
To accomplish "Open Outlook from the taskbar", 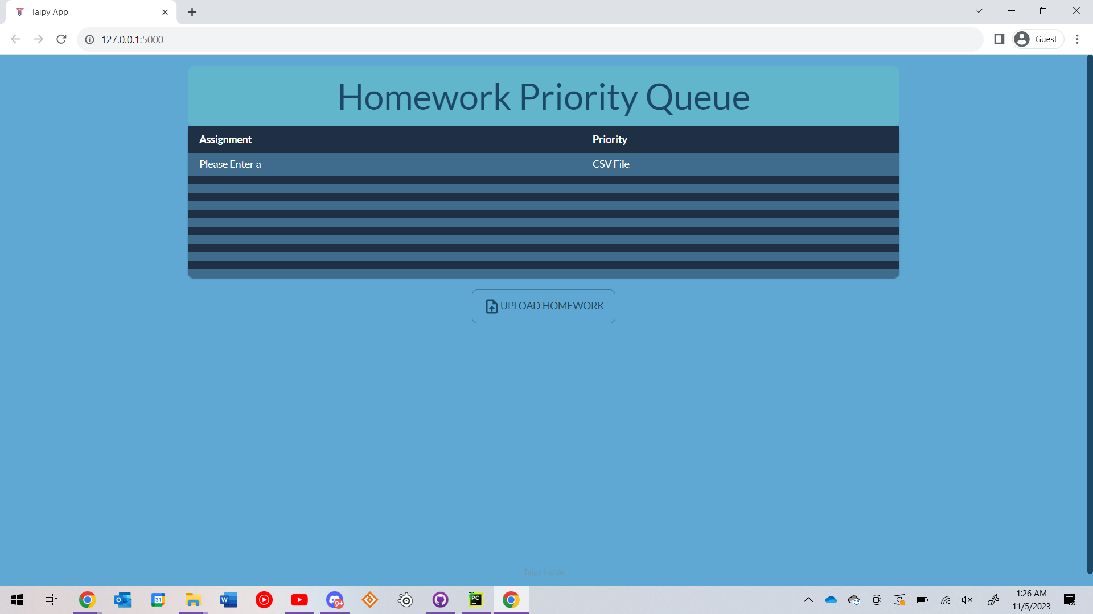I will click(122, 600).
